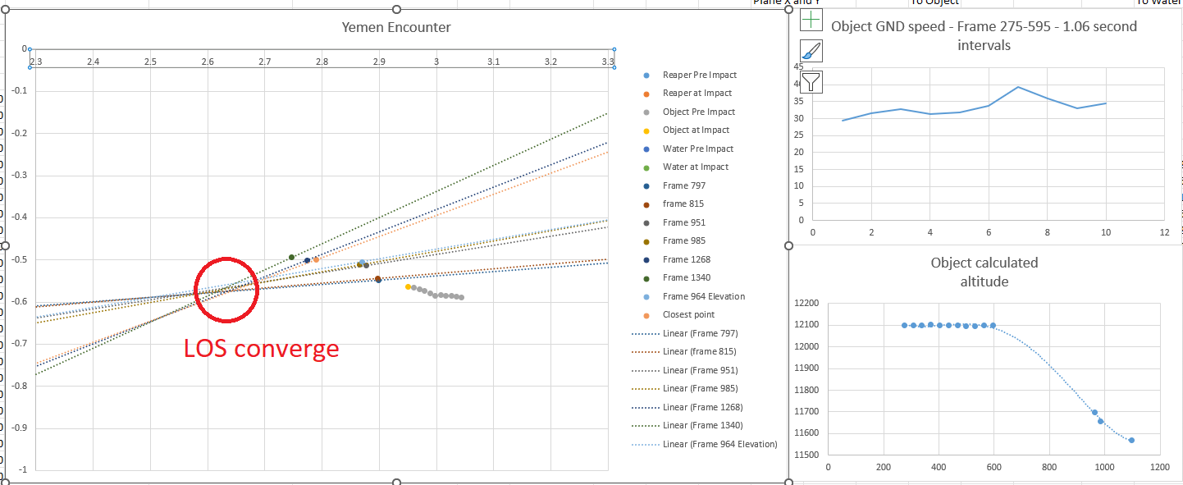The image size is (1183, 485).
Task: Open the Chart Elements plus button
Action: click(811, 21)
